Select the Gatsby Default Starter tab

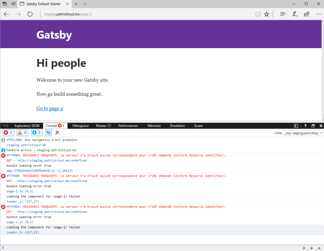click(44, 4)
